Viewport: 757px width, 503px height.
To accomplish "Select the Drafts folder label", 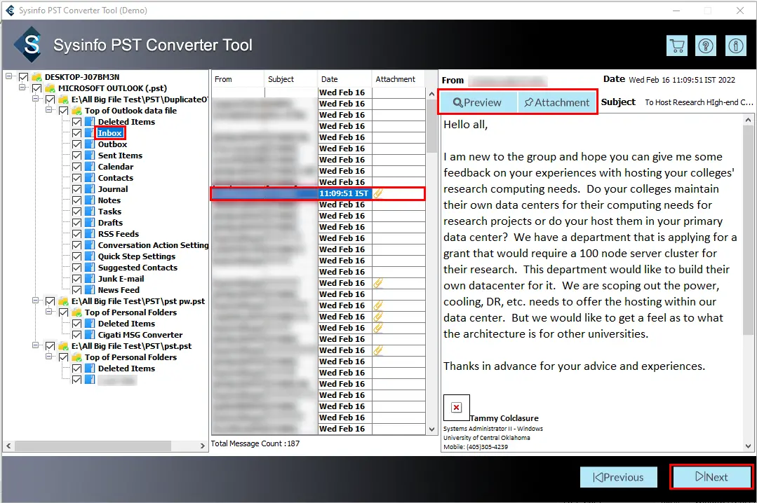I will point(111,223).
